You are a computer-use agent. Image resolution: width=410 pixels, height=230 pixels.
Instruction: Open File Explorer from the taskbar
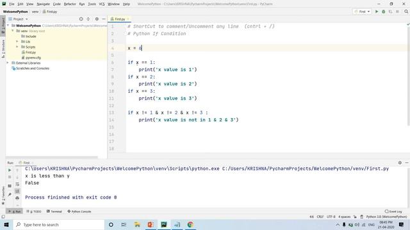pos(137,224)
